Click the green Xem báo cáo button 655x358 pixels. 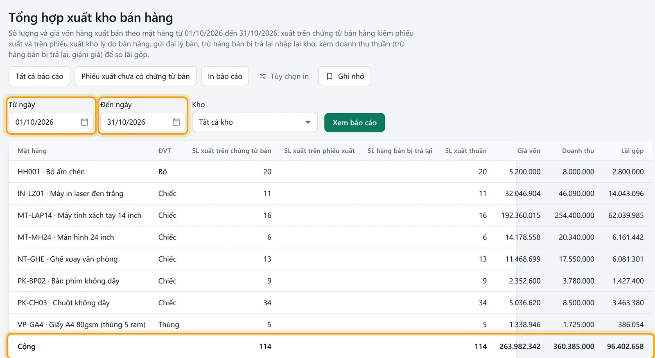(355, 123)
